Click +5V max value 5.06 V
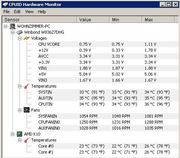 pyautogui.click(x=150, y=74)
